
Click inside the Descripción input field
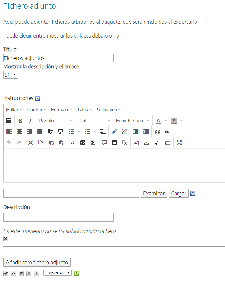(x=58, y=217)
